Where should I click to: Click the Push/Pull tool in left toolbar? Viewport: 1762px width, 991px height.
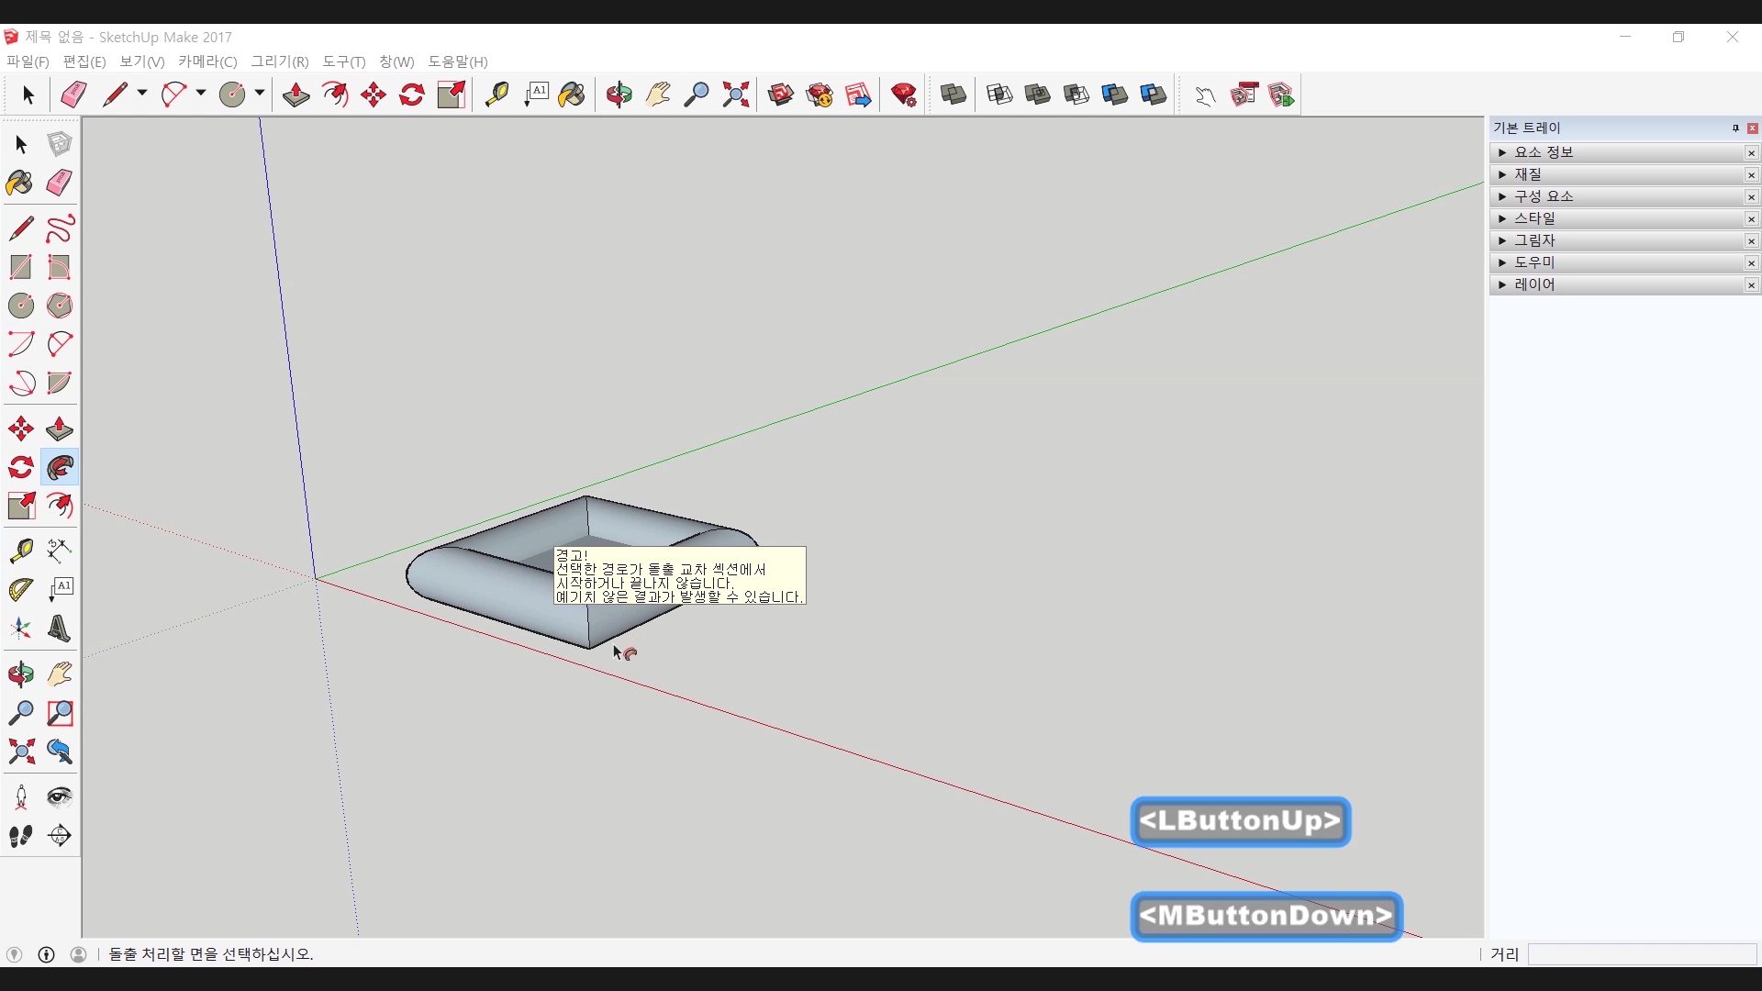[60, 429]
